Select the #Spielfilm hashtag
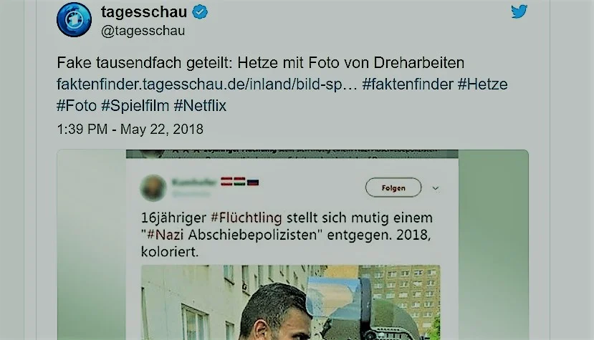Viewport: 594px width, 340px height. (135, 106)
